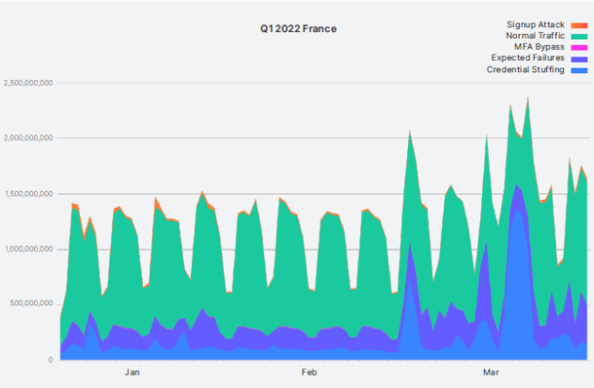Click the Normal Traffic green legend swatch

(580, 36)
